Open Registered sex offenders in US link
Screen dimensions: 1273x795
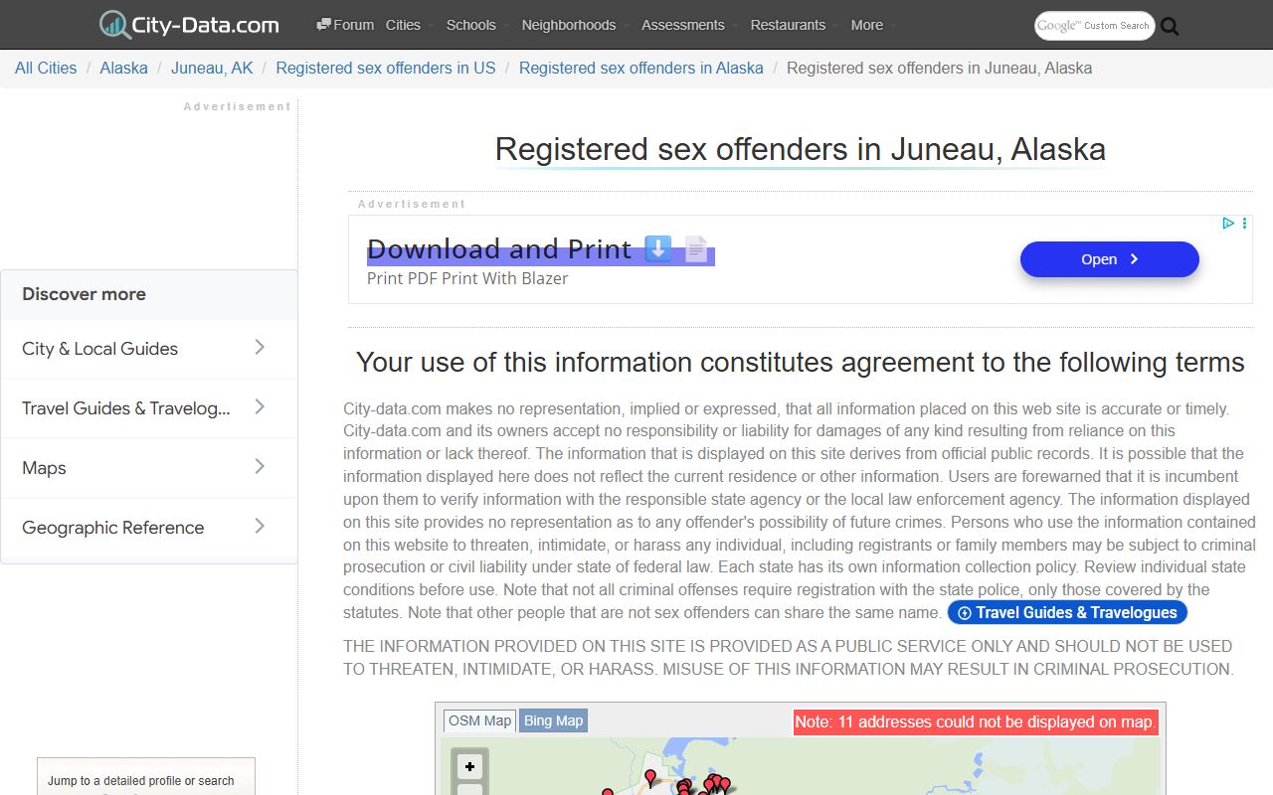(x=386, y=68)
